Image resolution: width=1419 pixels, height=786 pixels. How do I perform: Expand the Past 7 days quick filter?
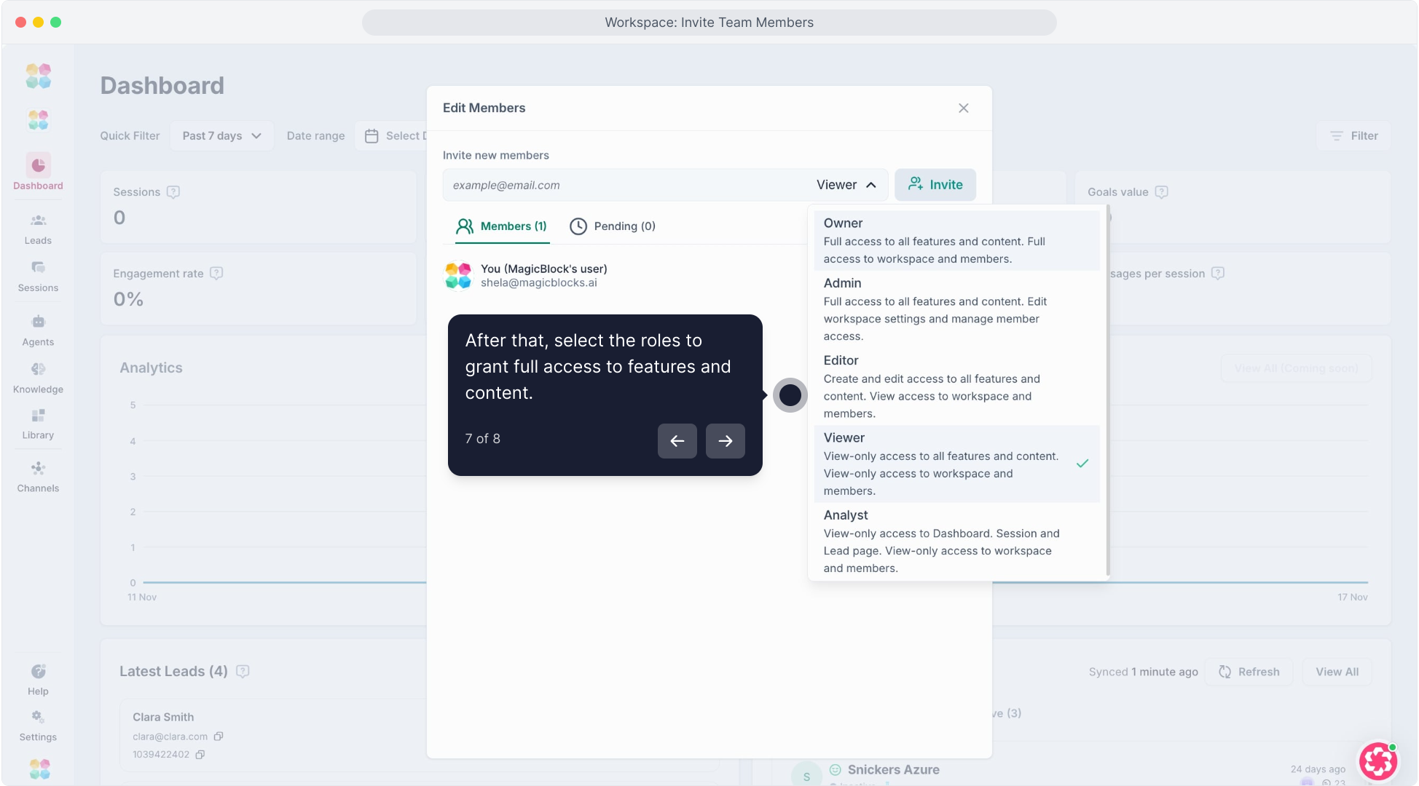pyautogui.click(x=221, y=136)
